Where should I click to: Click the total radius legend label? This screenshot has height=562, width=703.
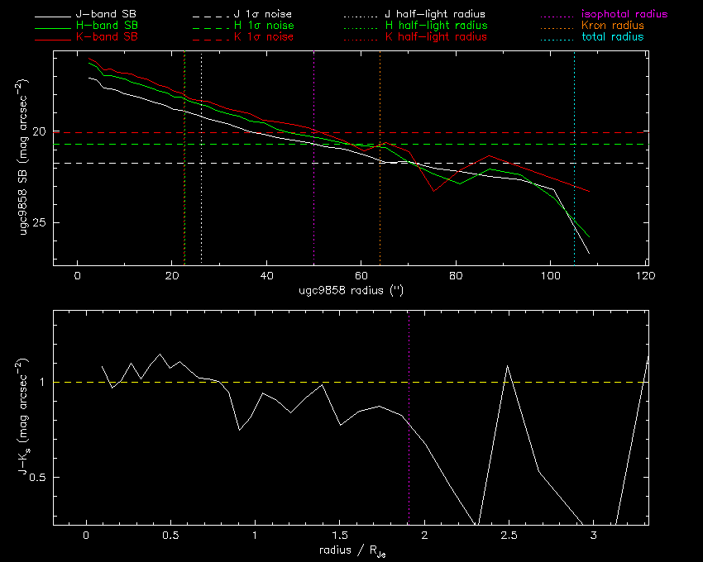point(613,36)
